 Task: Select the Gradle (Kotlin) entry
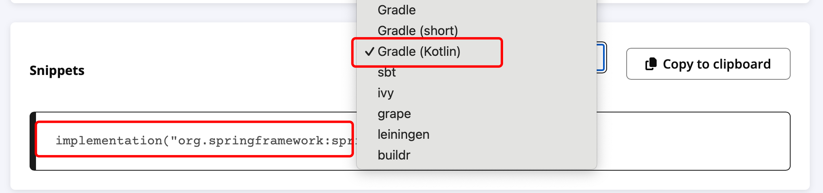click(x=419, y=51)
